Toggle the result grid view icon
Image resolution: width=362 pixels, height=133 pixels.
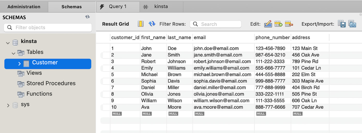tap(140, 24)
